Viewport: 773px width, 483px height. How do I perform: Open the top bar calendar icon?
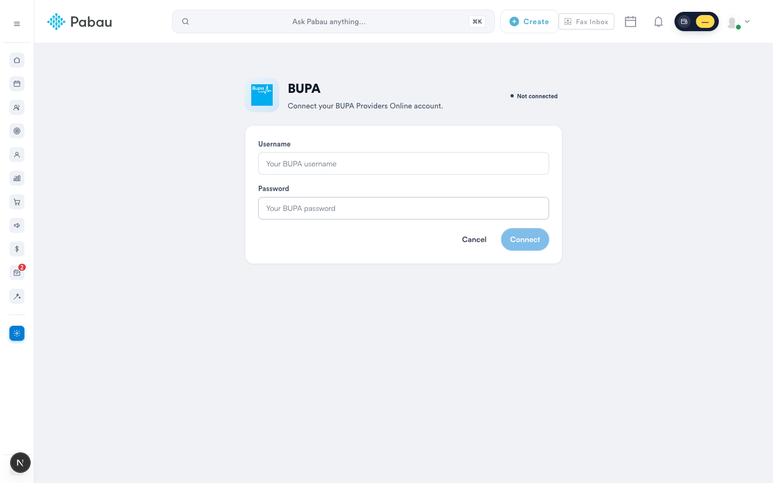[x=631, y=21]
